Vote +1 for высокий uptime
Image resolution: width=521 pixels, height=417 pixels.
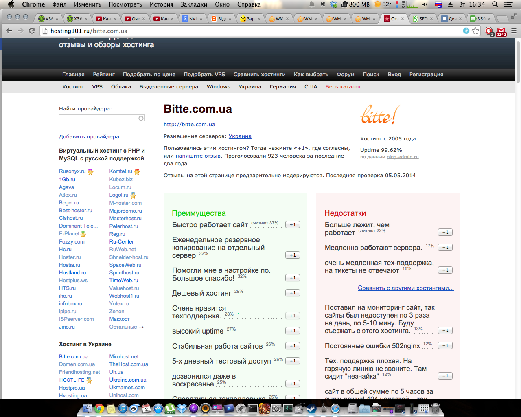pos(293,331)
